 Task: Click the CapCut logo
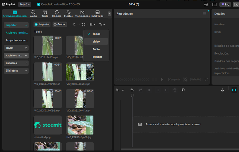9,4
